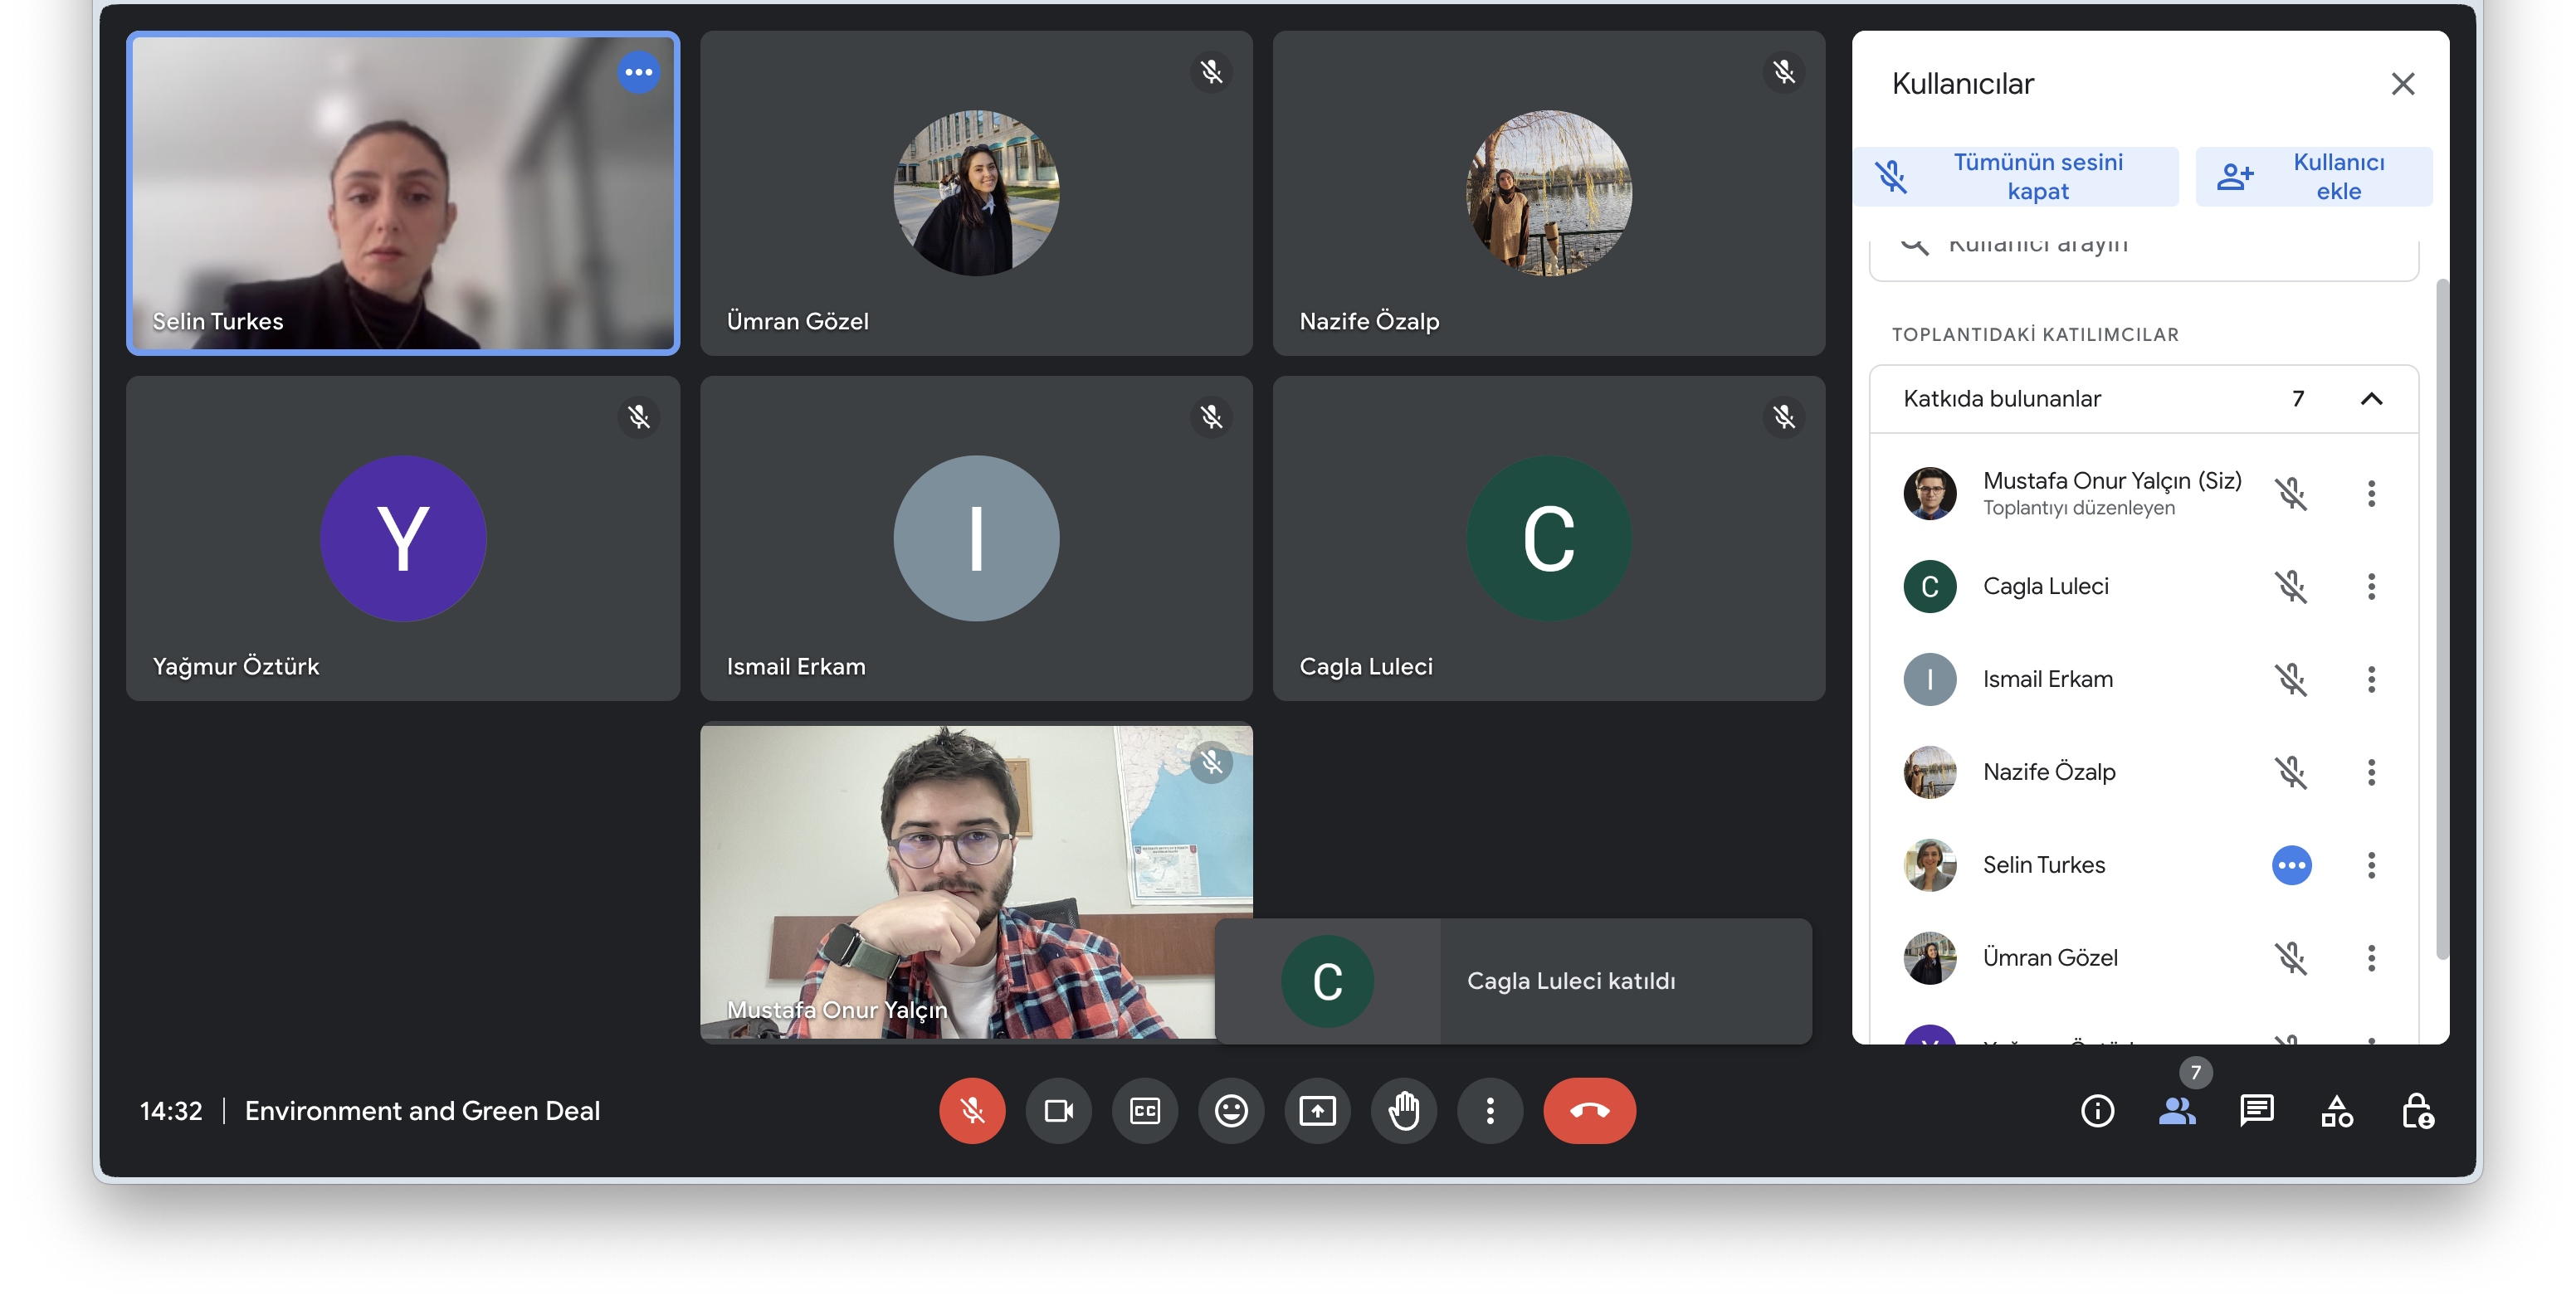
Task: Toggle closed captions CC button
Action: click(1145, 1111)
